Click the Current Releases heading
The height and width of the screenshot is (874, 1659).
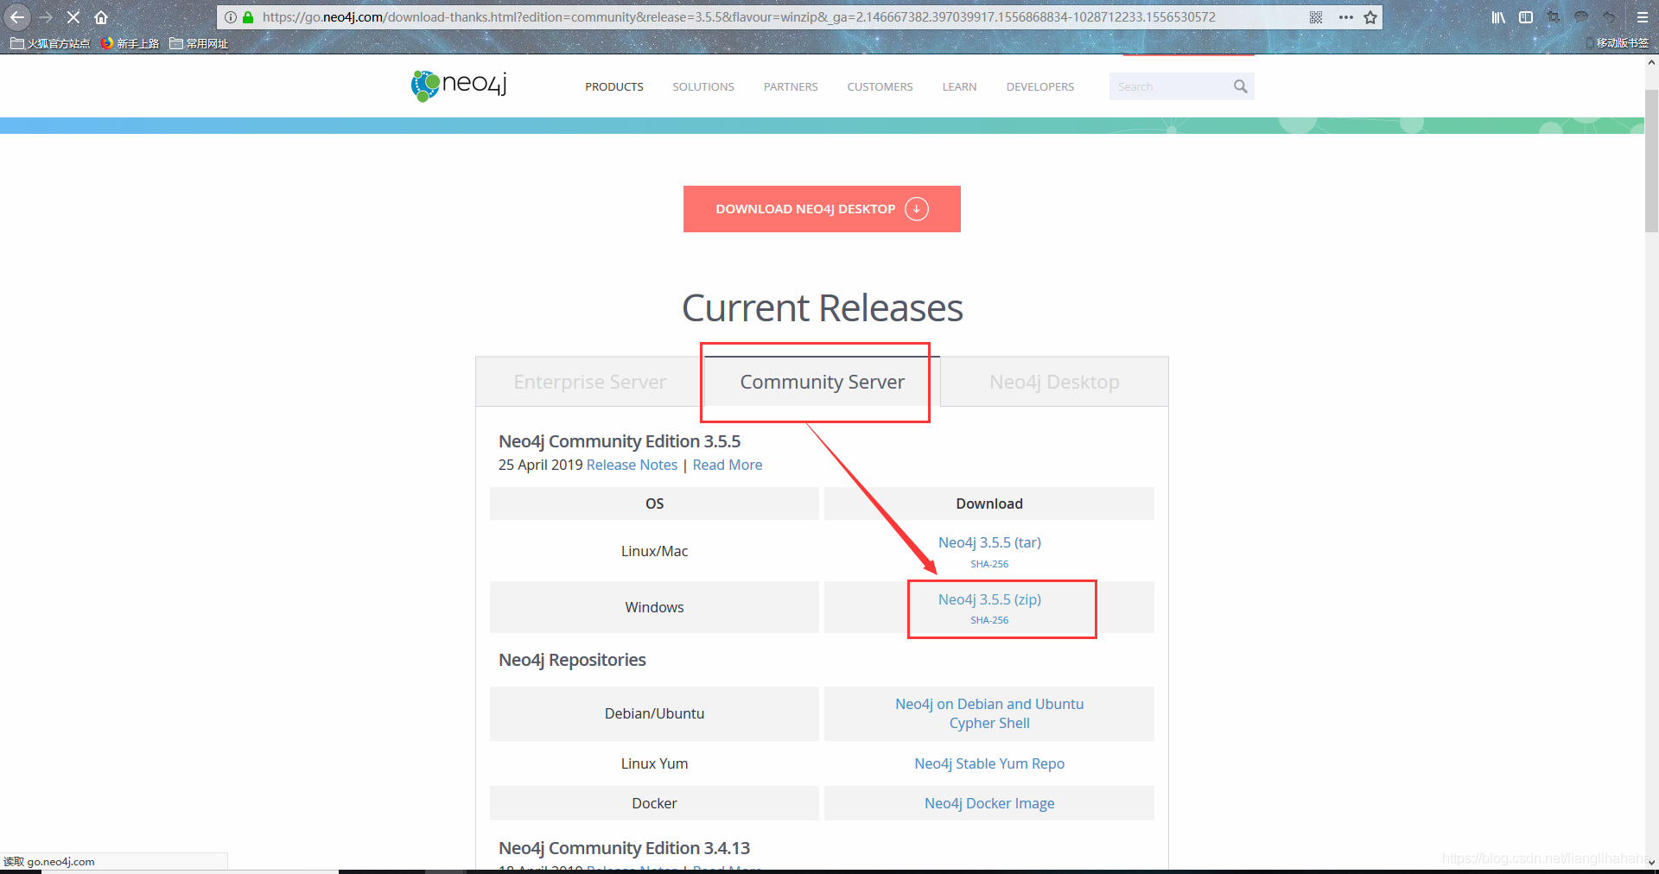822,307
